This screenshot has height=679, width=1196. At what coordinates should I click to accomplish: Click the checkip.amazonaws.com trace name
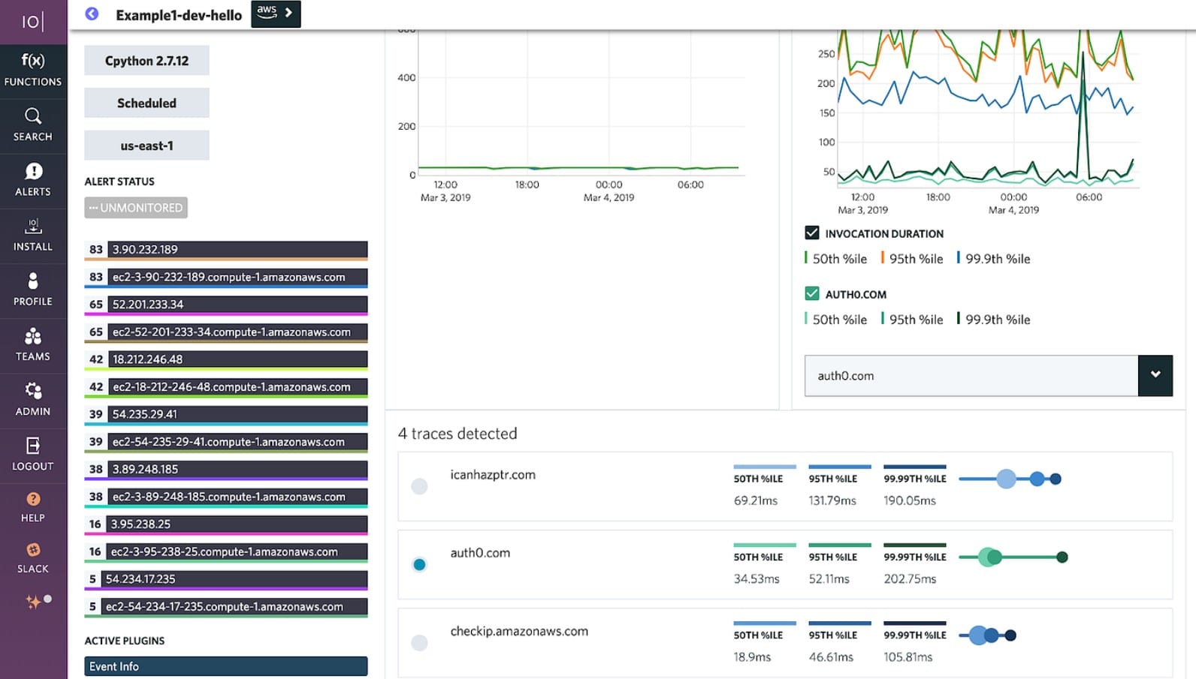[519, 631]
